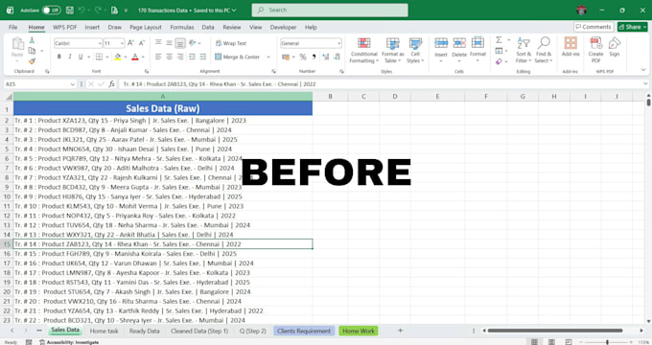Click the Increase Decimal icon
Image resolution: width=652 pixels, height=345 pixels.
tap(326, 57)
